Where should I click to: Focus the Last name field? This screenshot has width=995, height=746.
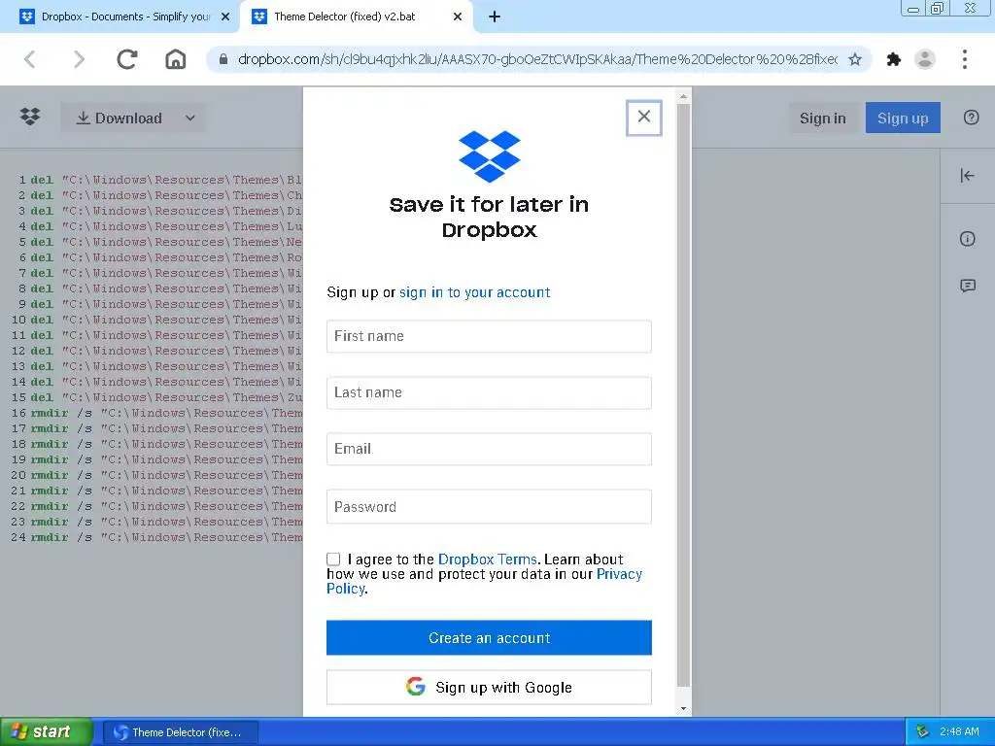[489, 392]
